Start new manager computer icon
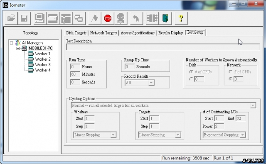 tap(39, 18)
